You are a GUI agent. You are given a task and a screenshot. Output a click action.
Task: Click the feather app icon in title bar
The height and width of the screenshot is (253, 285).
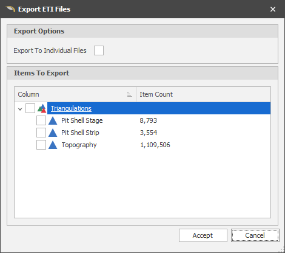click(10, 9)
